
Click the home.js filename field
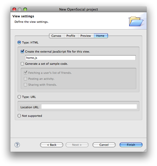point(80,58)
